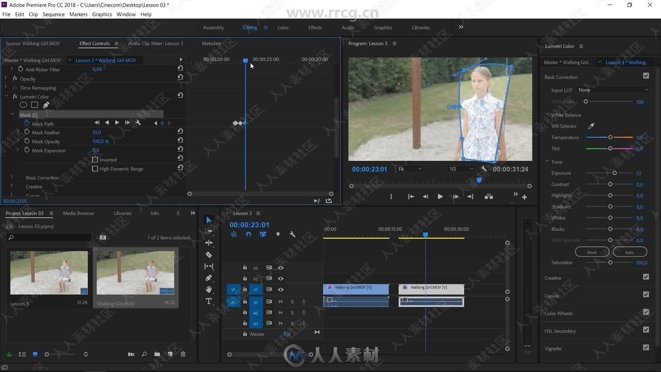Select the Slip tool
This screenshot has height=372, width=661.
(209, 266)
